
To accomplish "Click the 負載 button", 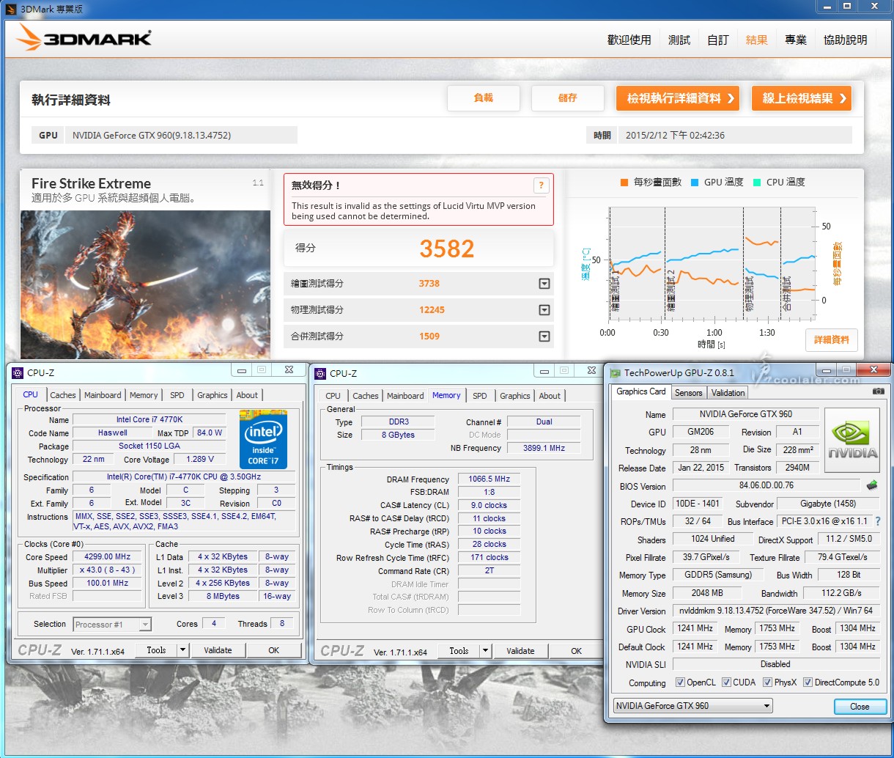I will click(x=484, y=98).
